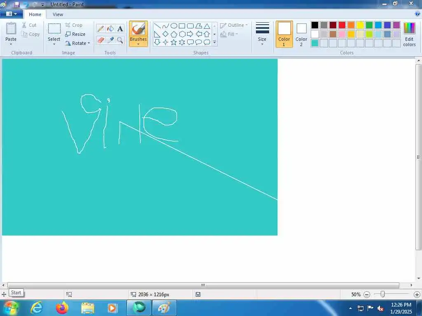This screenshot has height=316, width=422.
Task: Choose the Five-point star shape
Action: point(174,42)
